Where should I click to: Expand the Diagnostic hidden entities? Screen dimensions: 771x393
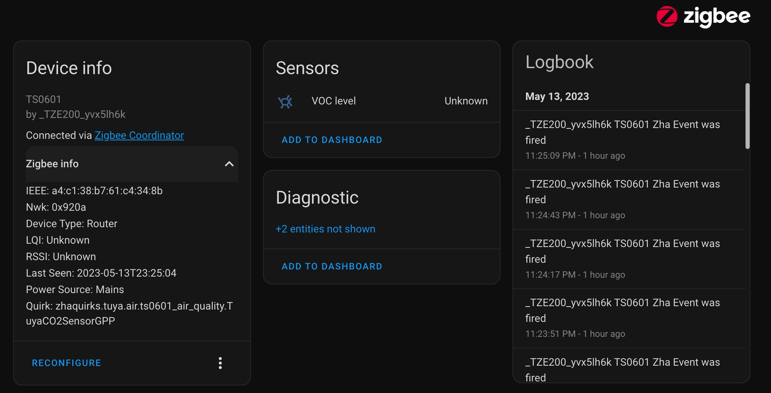pos(325,229)
